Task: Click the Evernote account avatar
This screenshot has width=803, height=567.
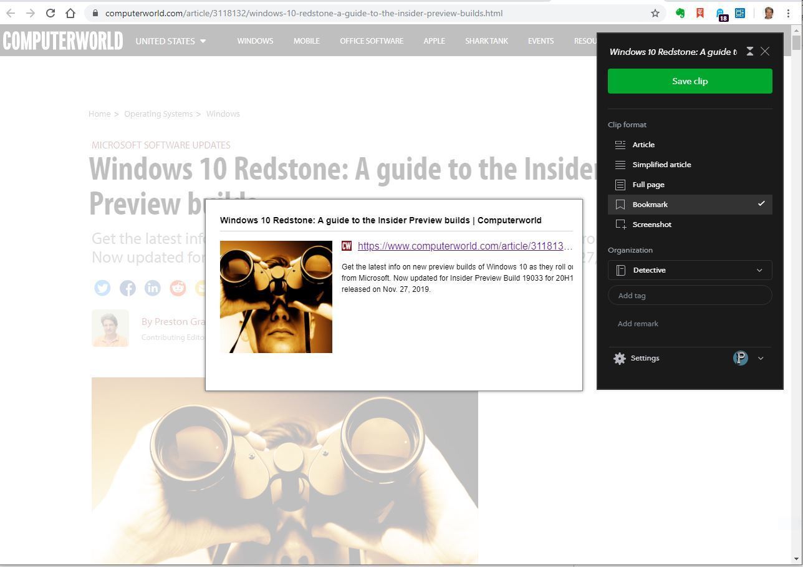Action: [740, 358]
